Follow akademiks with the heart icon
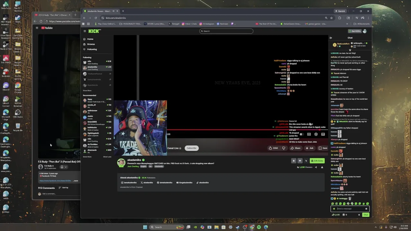 coord(300,161)
